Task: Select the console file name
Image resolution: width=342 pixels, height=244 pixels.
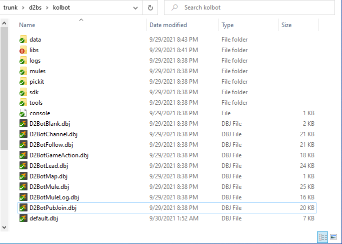Action: [39, 113]
